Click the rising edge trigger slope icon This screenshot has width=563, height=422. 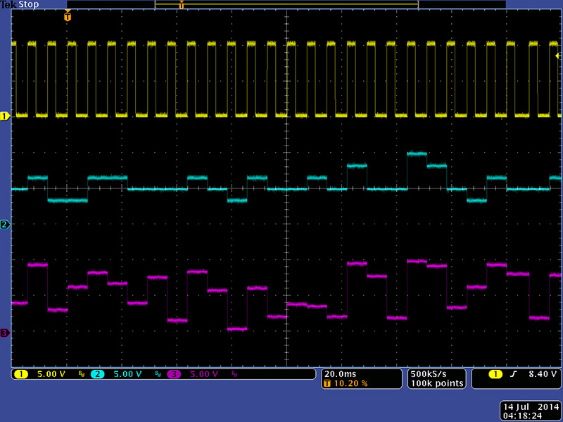pyautogui.click(x=514, y=374)
